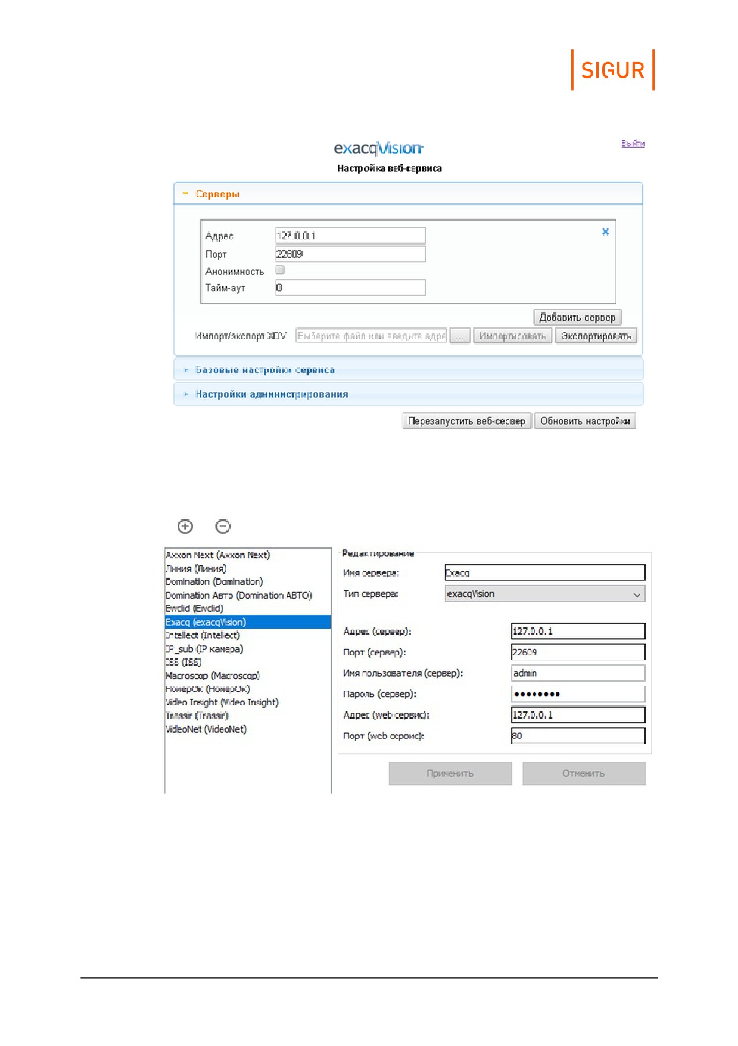This screenshot has width=738, height=1046.
Task: Select НомерОк (НомерОк) in server list
Action: 248,689
